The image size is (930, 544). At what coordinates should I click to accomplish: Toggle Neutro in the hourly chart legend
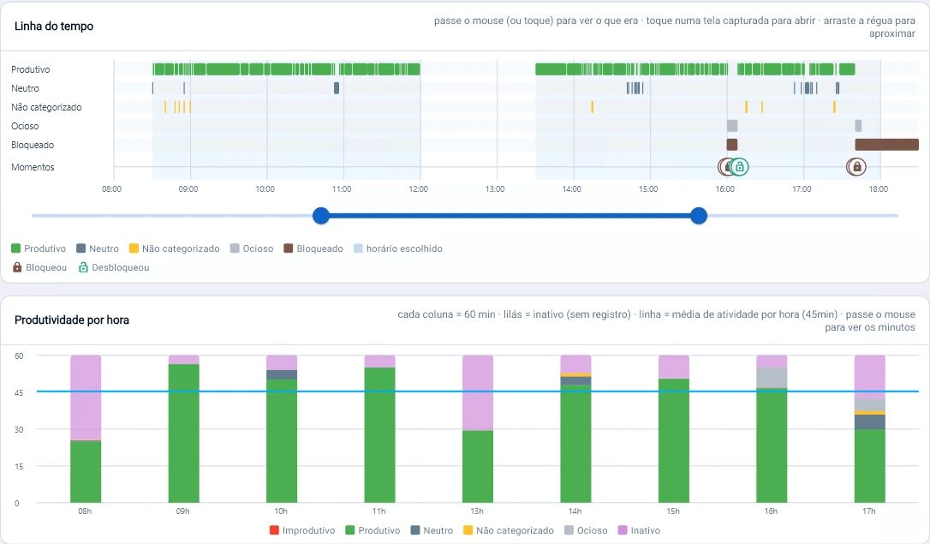point(432,530)
